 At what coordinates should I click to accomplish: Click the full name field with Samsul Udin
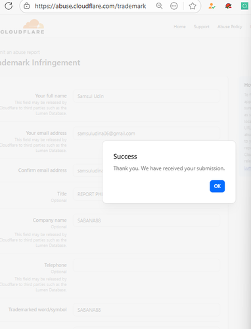[147, 96]
